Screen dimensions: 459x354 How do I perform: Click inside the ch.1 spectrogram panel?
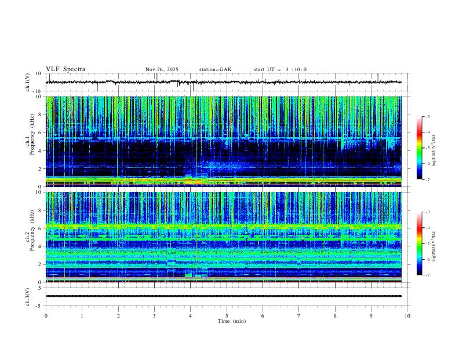coord(224,141)
